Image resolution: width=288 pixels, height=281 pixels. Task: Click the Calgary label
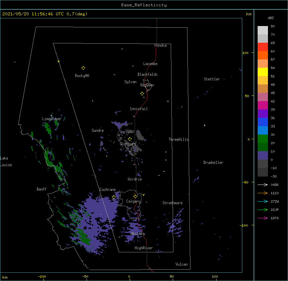(134, 201)
